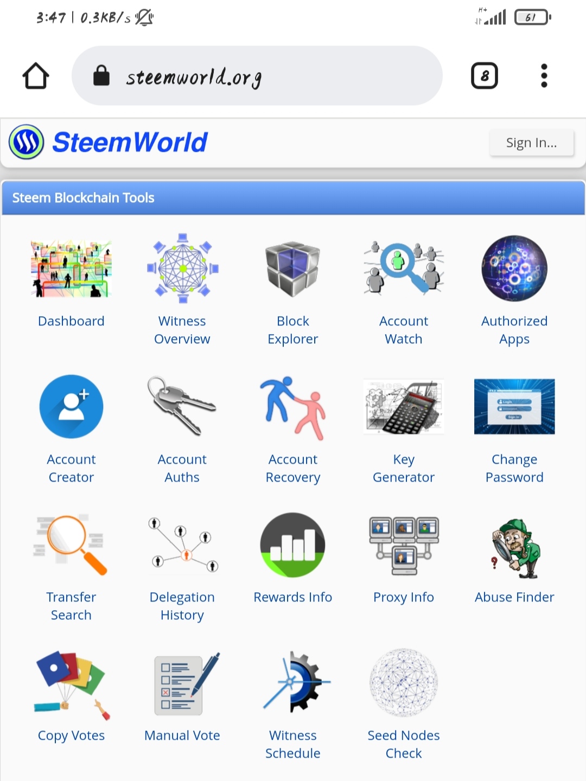Click the Manual Vote text link
The width and height of the screenshot is (586, 781).
[x=182, y=735]
